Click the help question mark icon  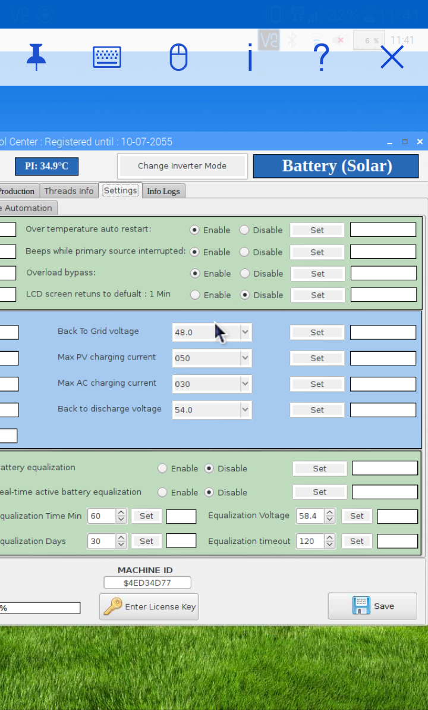[321, 58]
